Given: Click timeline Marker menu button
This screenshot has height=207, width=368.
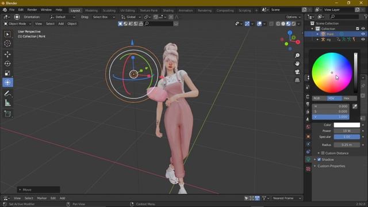Looking at the screenshot, I should 42,198.
